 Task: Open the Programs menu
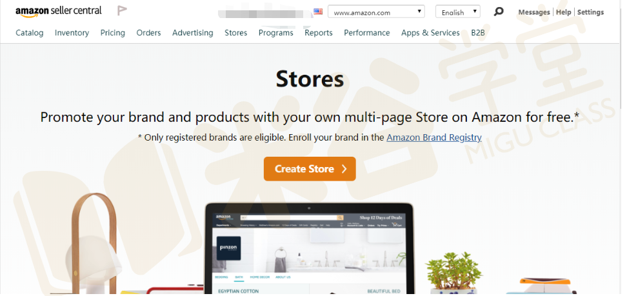point(276,33)
